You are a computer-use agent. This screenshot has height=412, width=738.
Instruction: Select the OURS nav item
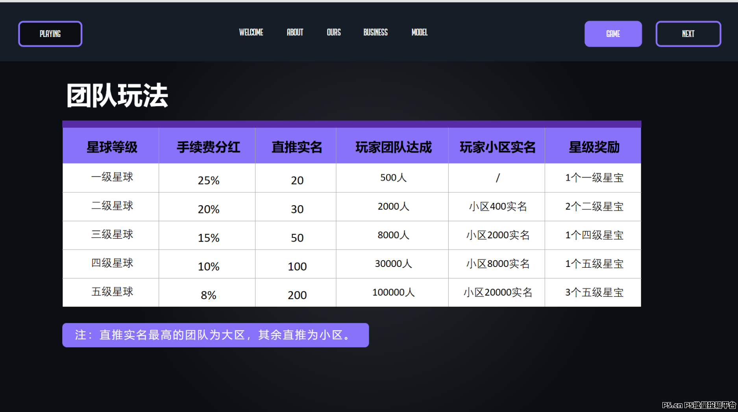pos(333,33)
